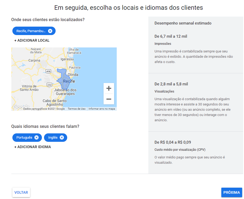Viewport: 244px width, 199px height.
Task: Zoom in on the map
Action: click(109, 88)
